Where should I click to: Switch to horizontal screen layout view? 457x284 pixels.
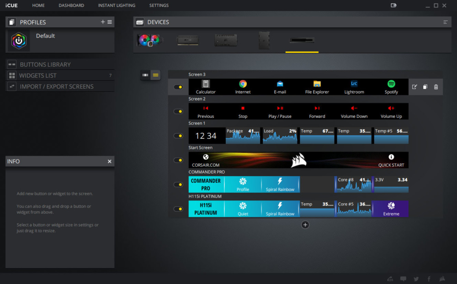pos(145,75)
